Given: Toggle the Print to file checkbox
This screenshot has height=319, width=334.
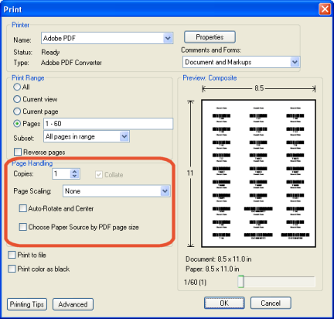Looking at the screenshot, I should (12, 255).
